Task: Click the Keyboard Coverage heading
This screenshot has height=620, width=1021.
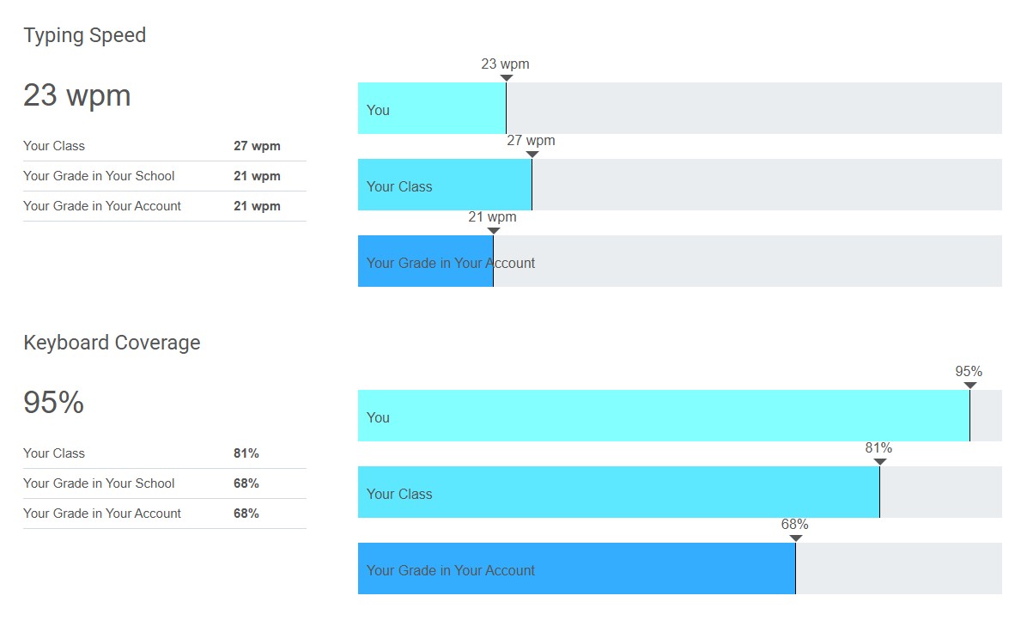Action: (112, 343)
